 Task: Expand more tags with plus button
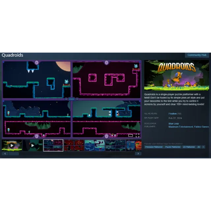[203, 147]
